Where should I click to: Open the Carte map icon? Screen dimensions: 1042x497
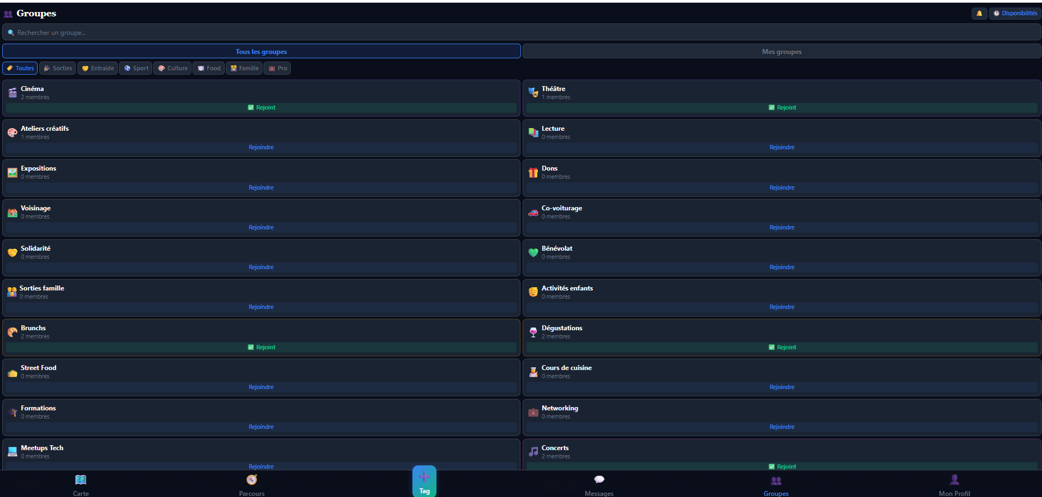(x=81, y=480)
